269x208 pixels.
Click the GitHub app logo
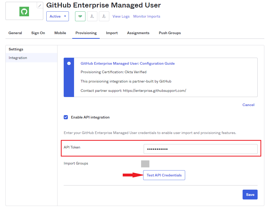click(24, 12)
